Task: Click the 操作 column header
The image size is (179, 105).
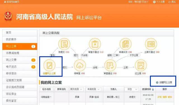Action: click(165, 89)
